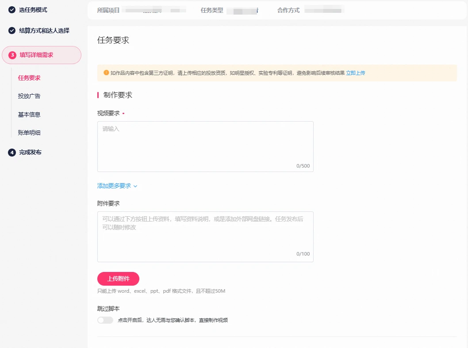This screenshot has height=348, width=468.
Task: Toggle the 跳过脚本 switch on
Action: [105, 320]
